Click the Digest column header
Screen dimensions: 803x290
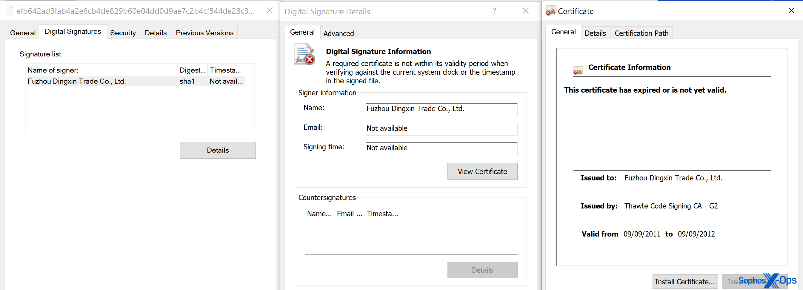click(192, 70)
